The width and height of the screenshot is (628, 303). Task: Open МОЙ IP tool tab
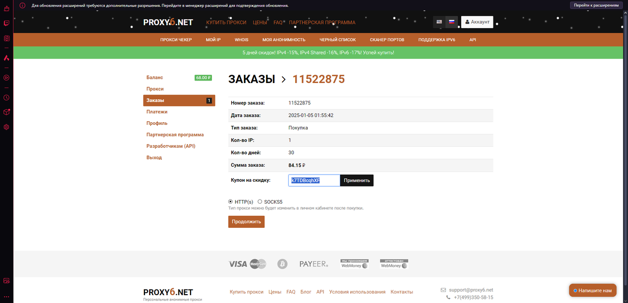pyautogui.click(x=213, y=40)
